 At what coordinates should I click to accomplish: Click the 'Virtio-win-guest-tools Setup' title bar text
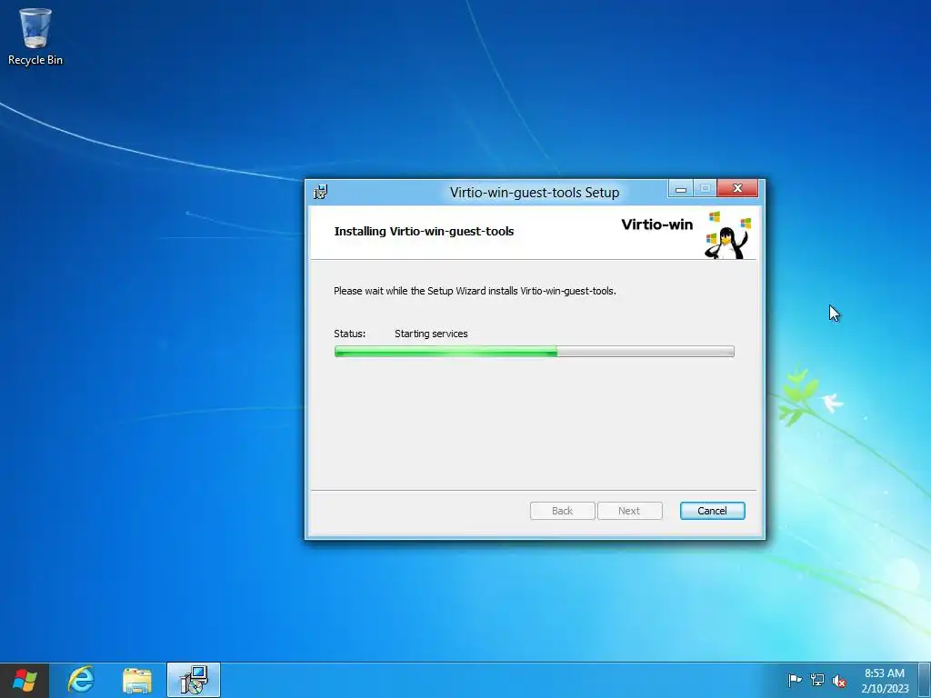pos(535,193)
